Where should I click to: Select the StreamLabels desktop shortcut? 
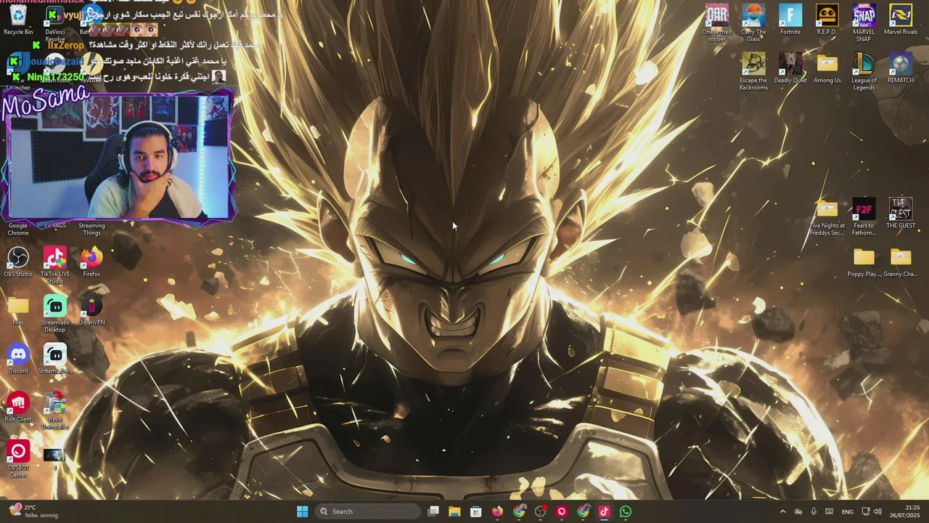(x=55, y=360)
